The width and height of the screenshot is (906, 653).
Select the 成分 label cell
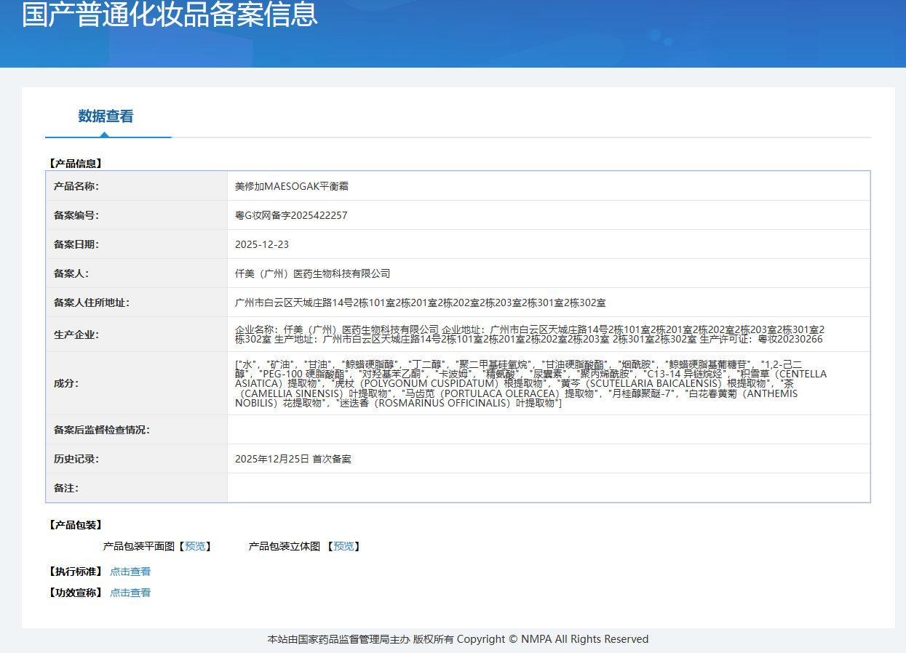(x=137, y=383)
